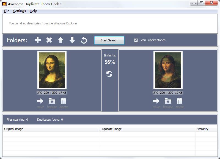The height and width of the screenshot is (159, 220).
Task: Move folder up with the up arrow
Action: pyautogui.click(x=61, y=40)
